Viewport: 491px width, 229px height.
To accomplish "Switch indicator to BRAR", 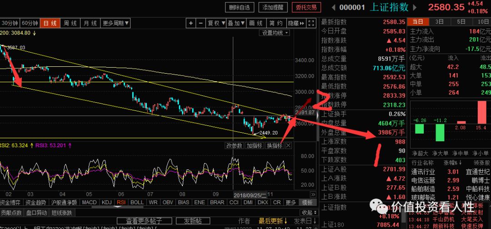I will point(217,202).
